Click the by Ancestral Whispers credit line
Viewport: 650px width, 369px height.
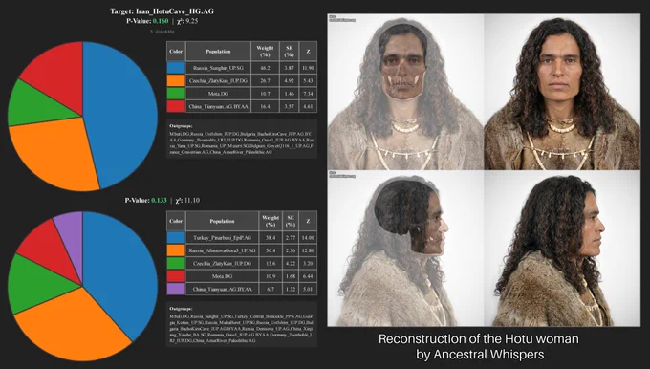click(480, 355)
